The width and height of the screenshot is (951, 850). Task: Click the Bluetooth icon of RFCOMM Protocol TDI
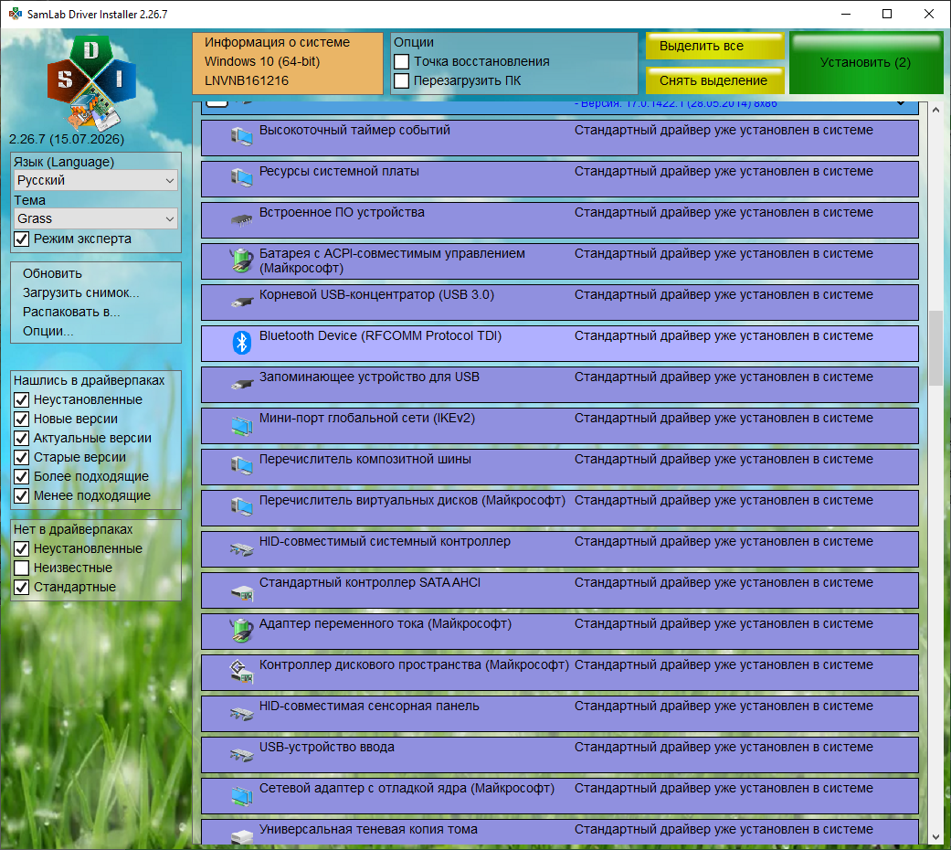pos(242,343)
